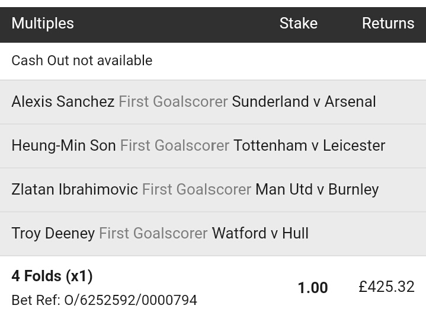Click the 1.00 stake amount

point(312,288)
